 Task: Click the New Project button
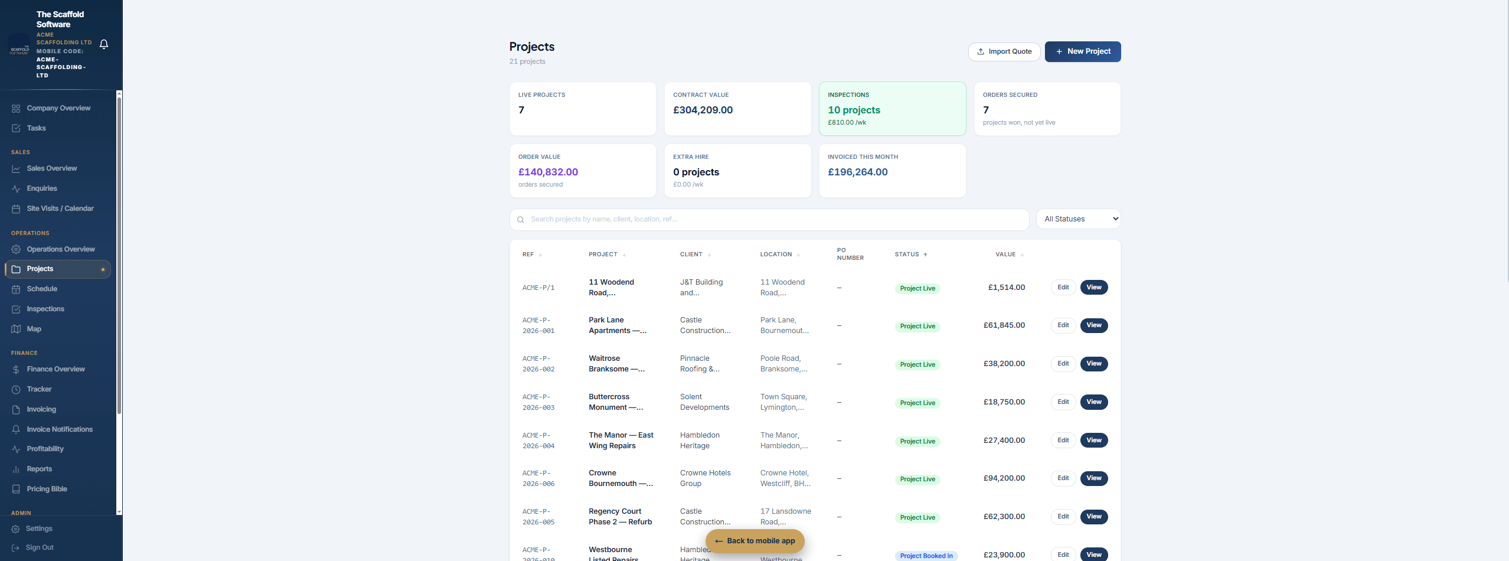pos(1083,51)
